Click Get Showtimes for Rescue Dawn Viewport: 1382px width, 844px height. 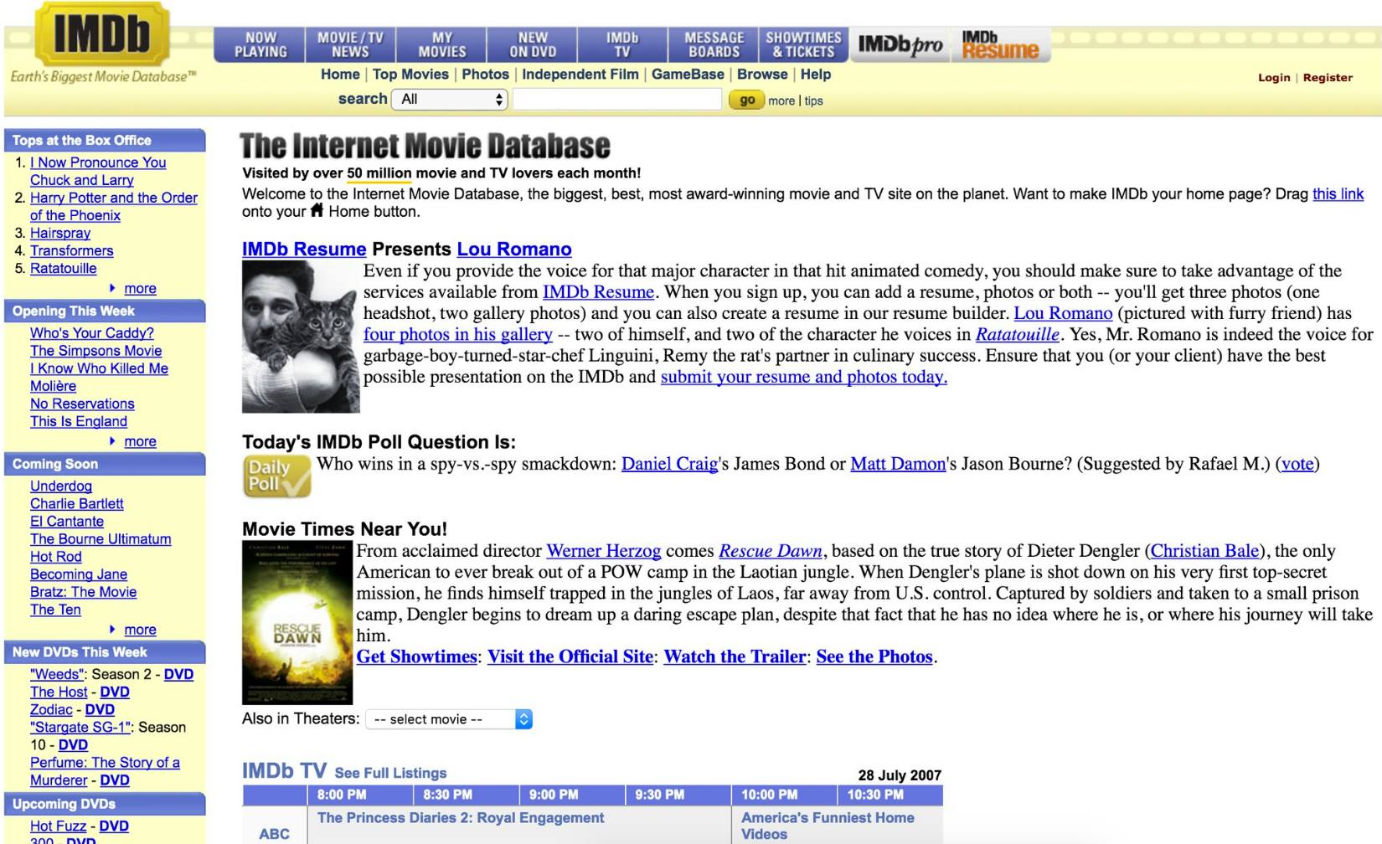pyautogui.click(x=417, y=656)
